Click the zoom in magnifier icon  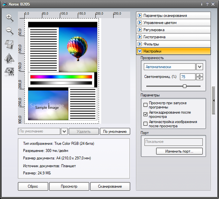(x=10, y=18)
